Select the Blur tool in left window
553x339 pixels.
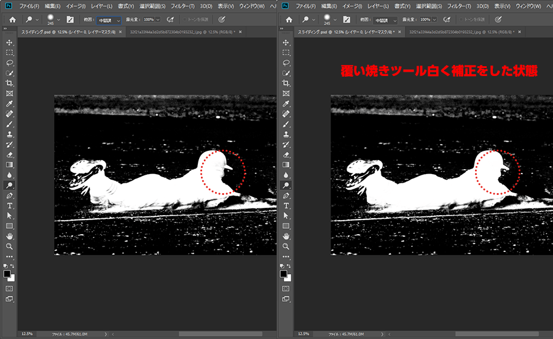(9, 175)
